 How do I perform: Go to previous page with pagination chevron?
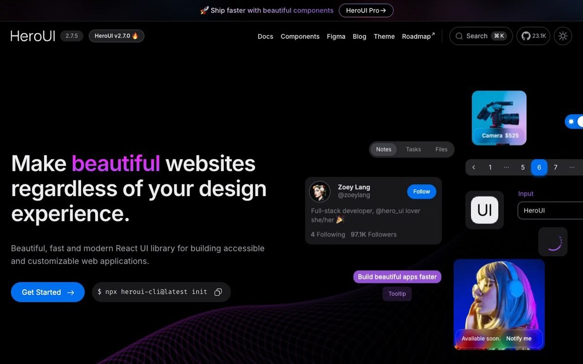point(474,167)
